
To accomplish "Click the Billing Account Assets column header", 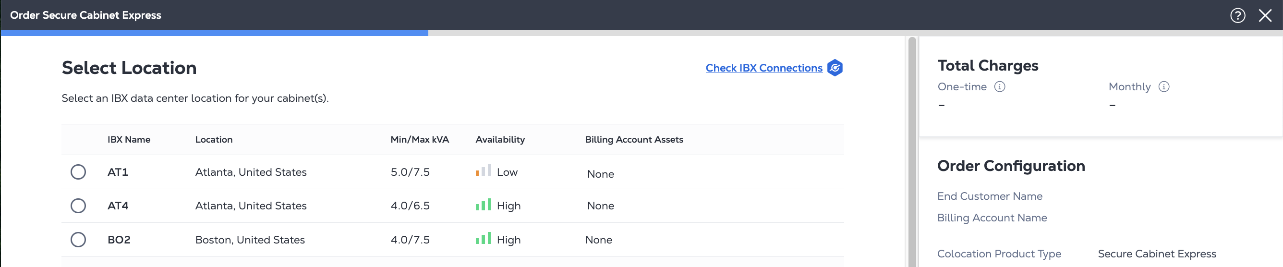I will coord(634,139).
